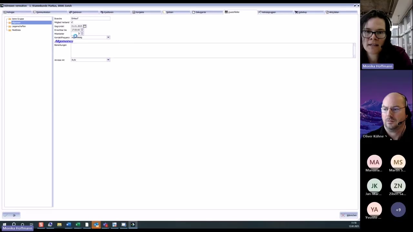
Task: Open Word from the taskbar
Action: pyautogui.click(x=68, y=225)
